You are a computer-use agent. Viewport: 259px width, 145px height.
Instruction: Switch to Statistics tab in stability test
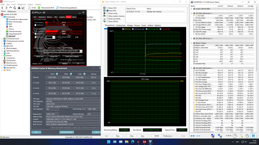(158, 25)
